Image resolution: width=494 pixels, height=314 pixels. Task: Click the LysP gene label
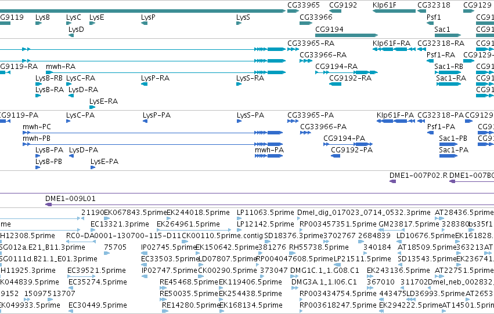click(148, 17)
